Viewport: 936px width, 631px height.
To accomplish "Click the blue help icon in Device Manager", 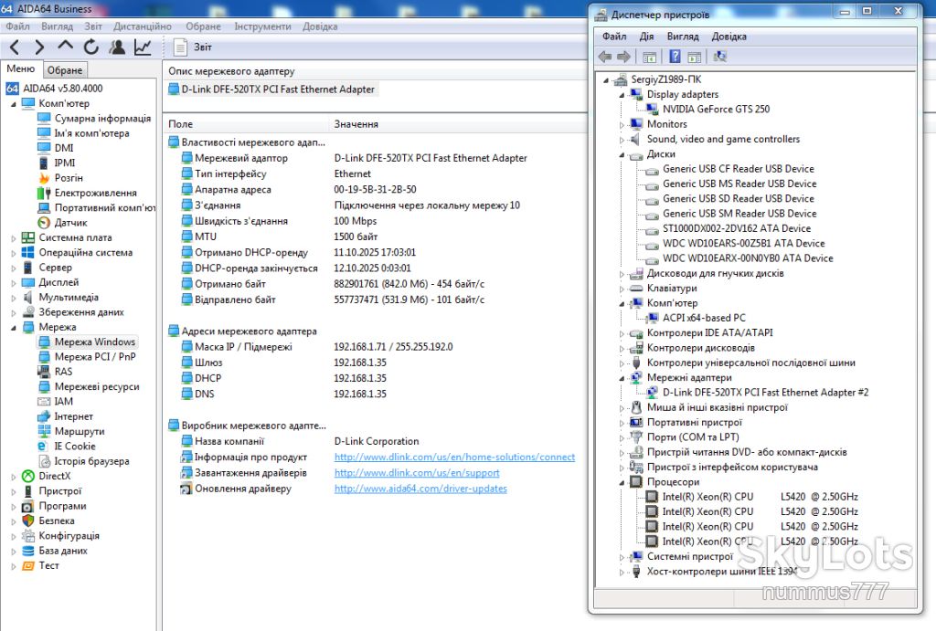I will click(x=675, y=57).
